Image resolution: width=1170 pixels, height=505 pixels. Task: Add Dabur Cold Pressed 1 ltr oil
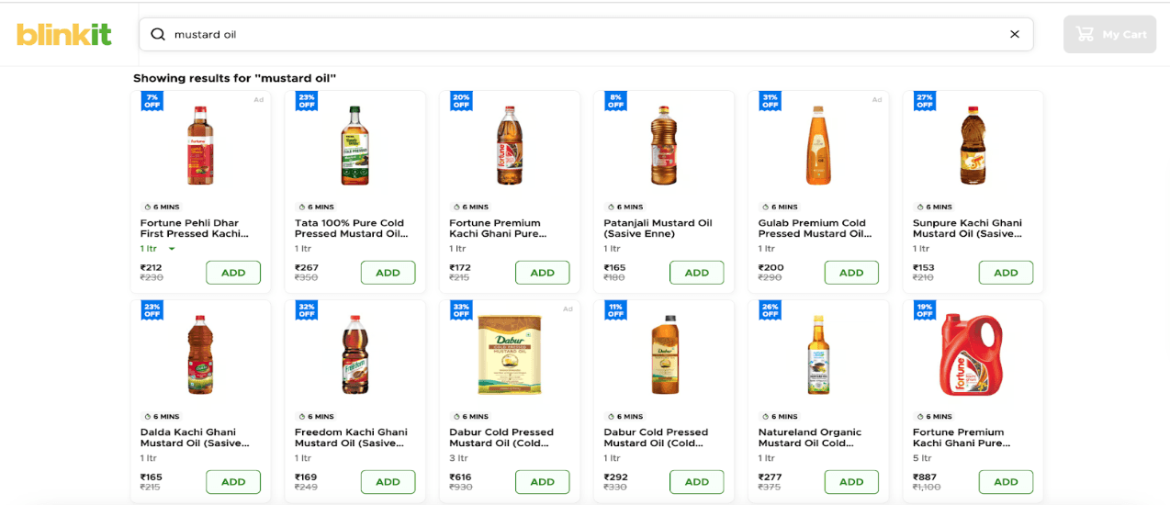696,482
